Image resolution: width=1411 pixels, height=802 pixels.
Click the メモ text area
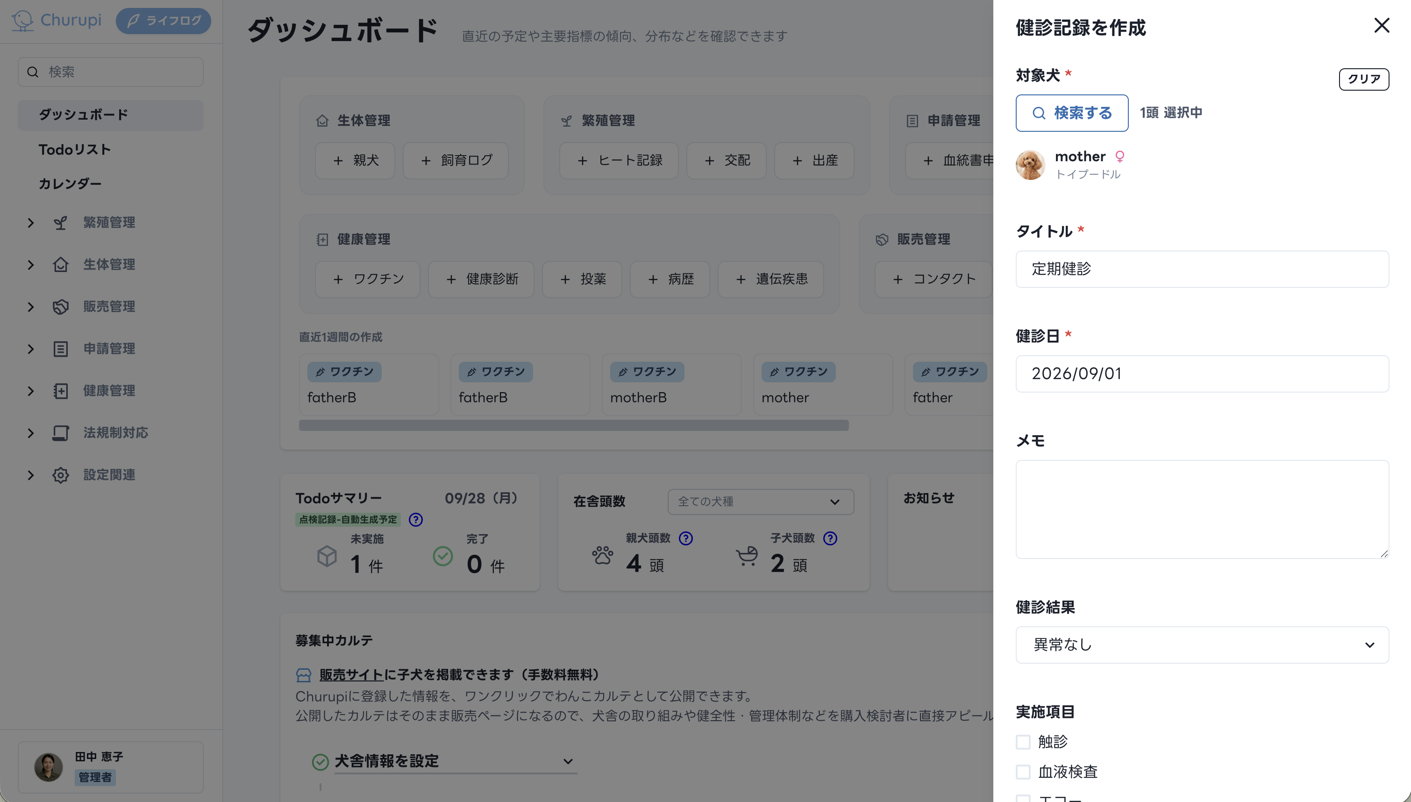point(1202,509)
